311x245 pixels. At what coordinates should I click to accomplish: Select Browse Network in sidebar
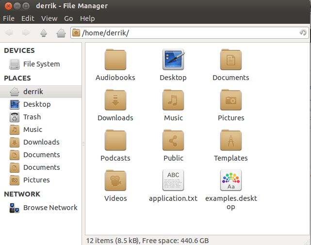tap(50, 208)
